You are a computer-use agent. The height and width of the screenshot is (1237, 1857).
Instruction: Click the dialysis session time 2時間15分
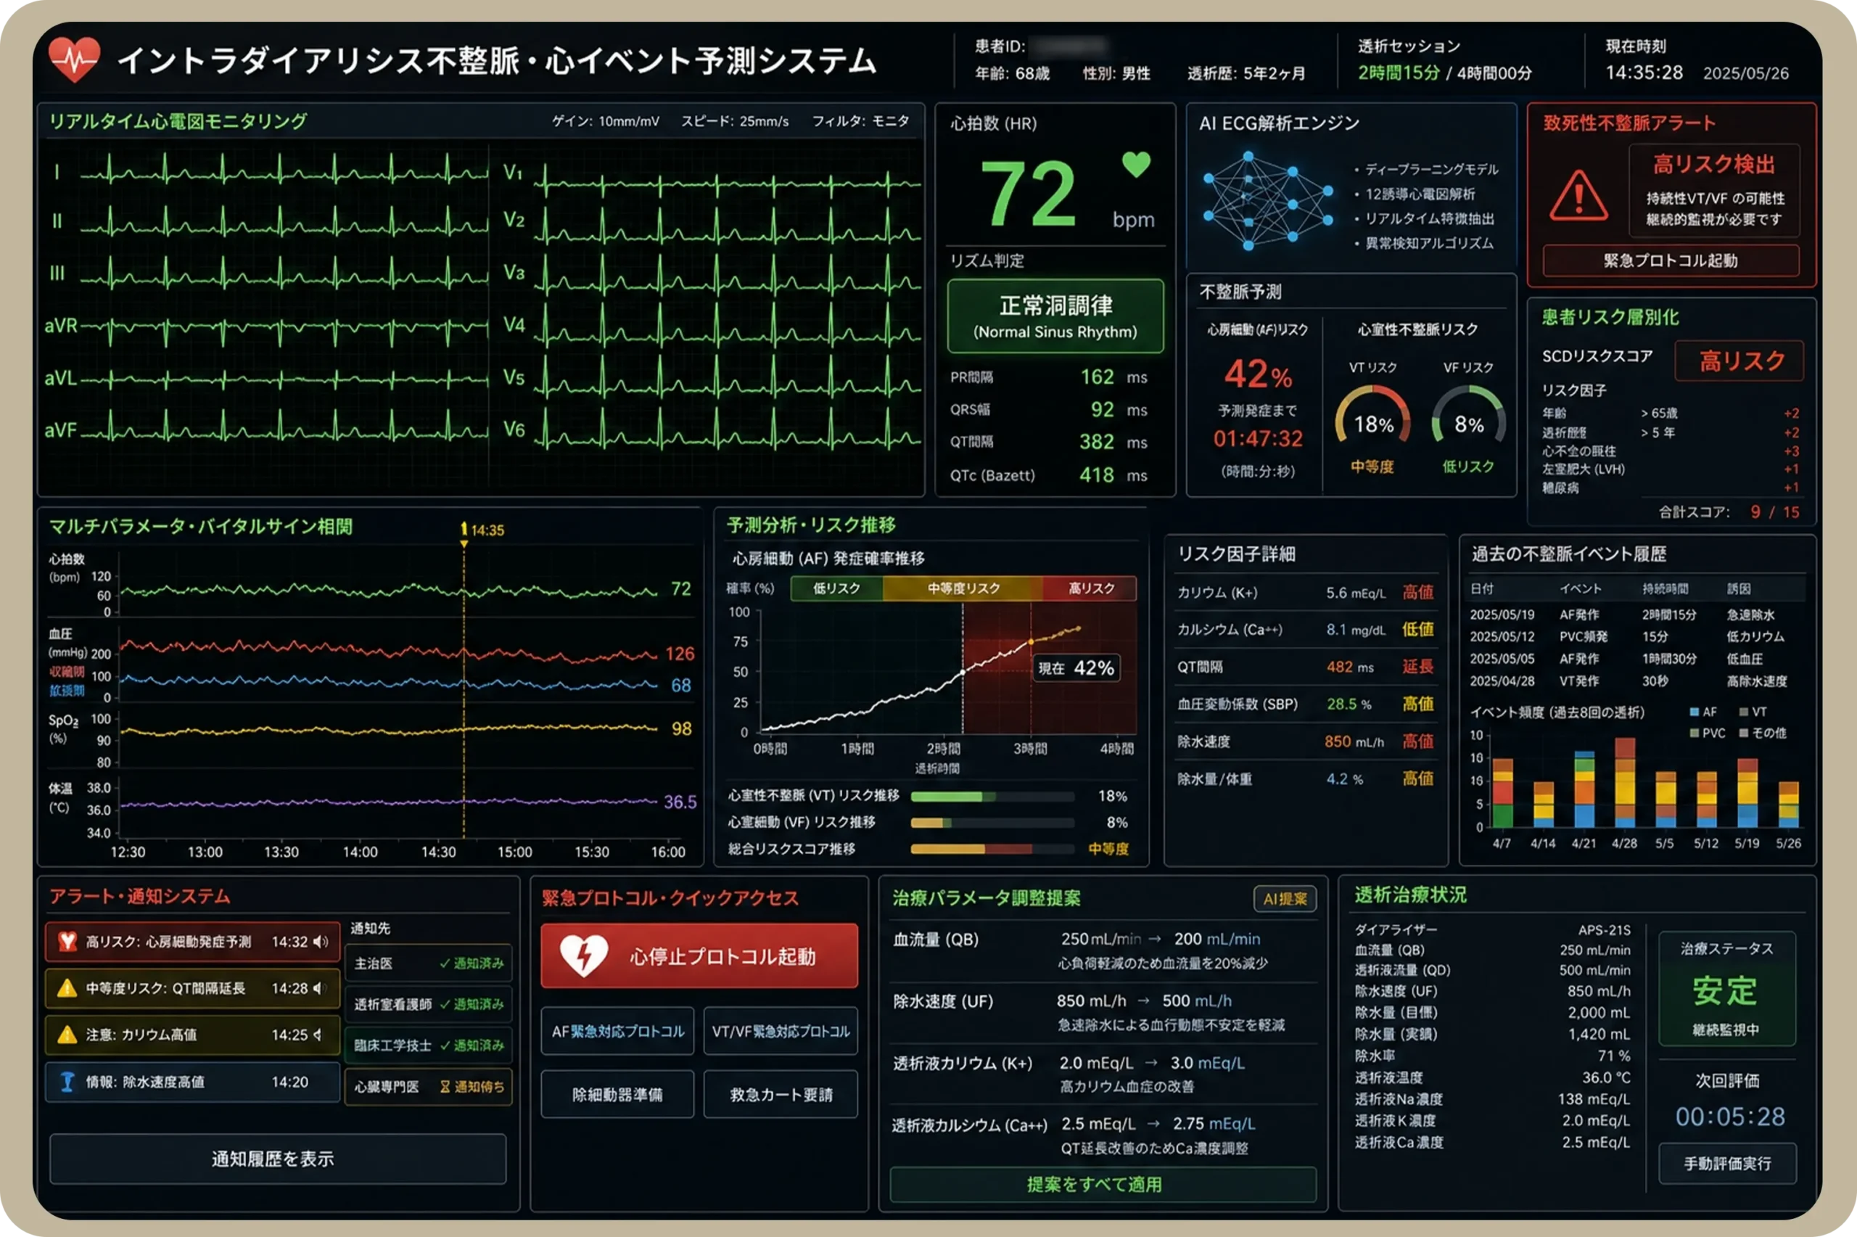tap(1398, 73)
